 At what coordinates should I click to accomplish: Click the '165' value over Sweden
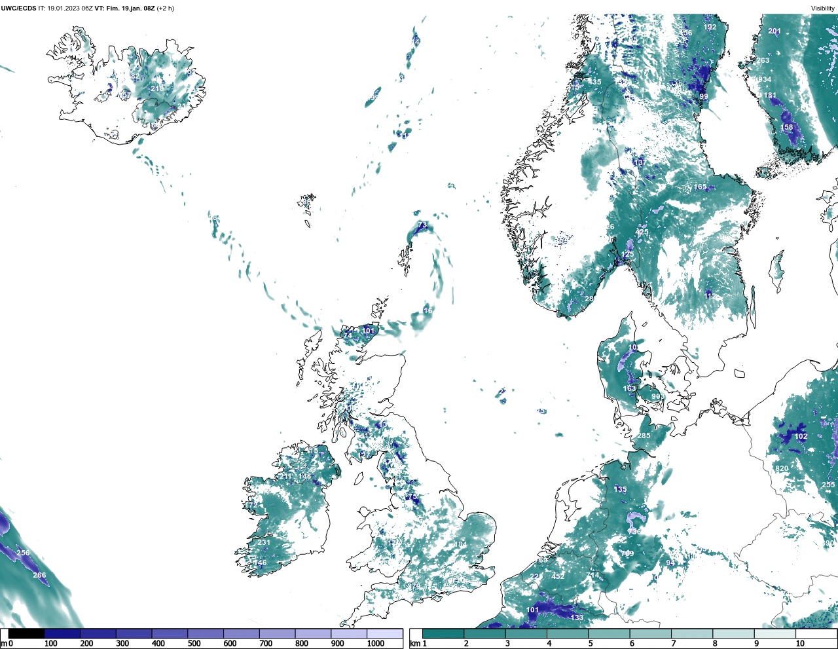701,187
